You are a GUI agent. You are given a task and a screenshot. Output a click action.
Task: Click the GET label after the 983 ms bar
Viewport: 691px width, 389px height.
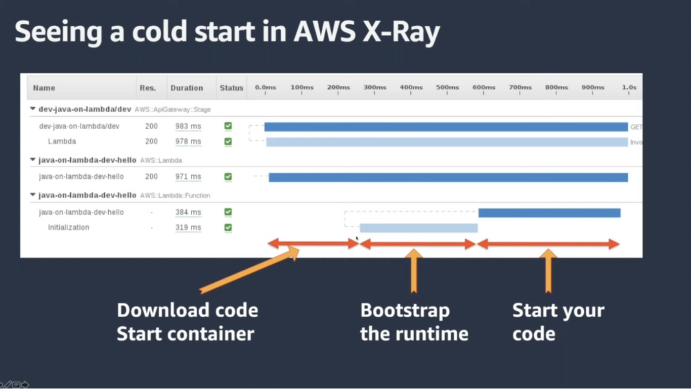[636, 127]
